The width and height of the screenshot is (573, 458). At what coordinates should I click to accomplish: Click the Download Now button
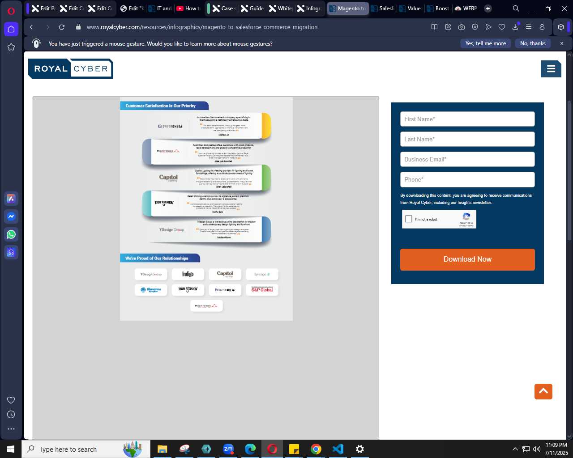(x=467, y=259)
